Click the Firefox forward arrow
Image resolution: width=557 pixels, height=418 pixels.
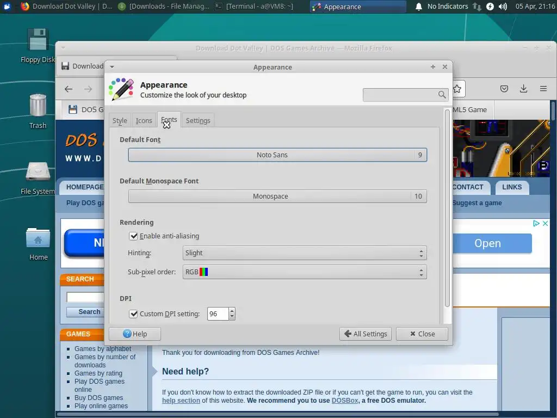(88, 89)
